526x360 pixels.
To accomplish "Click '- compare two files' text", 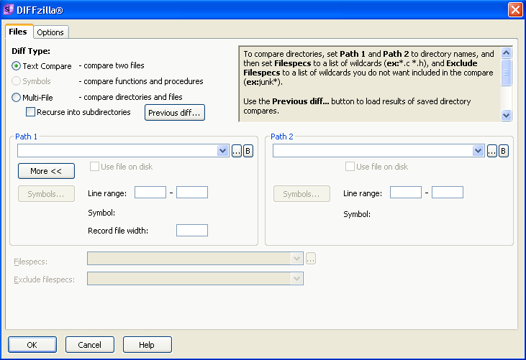I will pyautogui.click(x=112, y=65).
